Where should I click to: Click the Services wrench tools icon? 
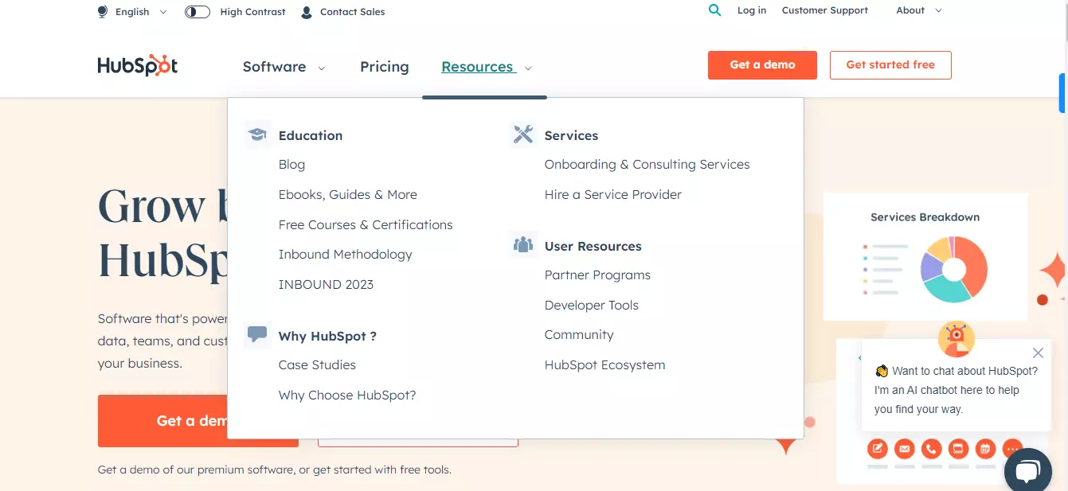click(x=523, y=134)
